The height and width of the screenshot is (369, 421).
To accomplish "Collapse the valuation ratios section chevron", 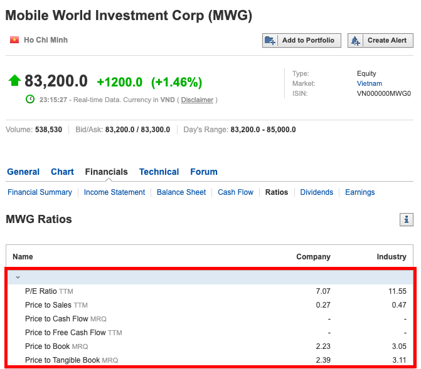I will pos(18,277).
